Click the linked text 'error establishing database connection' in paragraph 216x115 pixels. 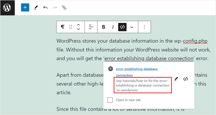click(x=149, y=58)
